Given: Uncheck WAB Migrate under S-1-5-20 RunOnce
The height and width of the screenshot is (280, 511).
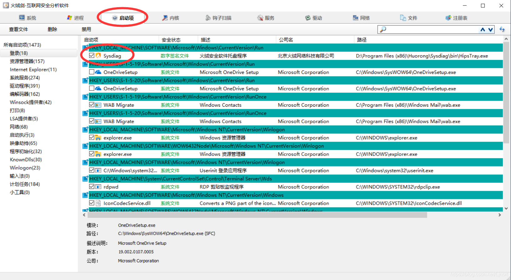Looking at the screenshot, I should 92,121.
